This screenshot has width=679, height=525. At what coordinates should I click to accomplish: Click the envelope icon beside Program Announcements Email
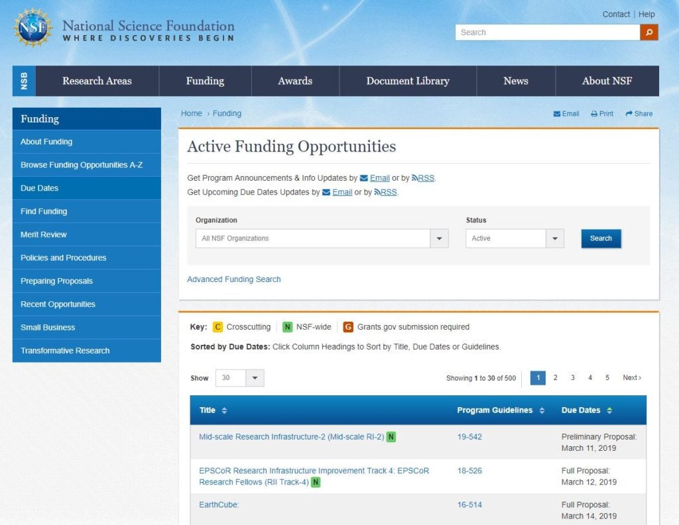pyautogui.click(x=364, y=178)
